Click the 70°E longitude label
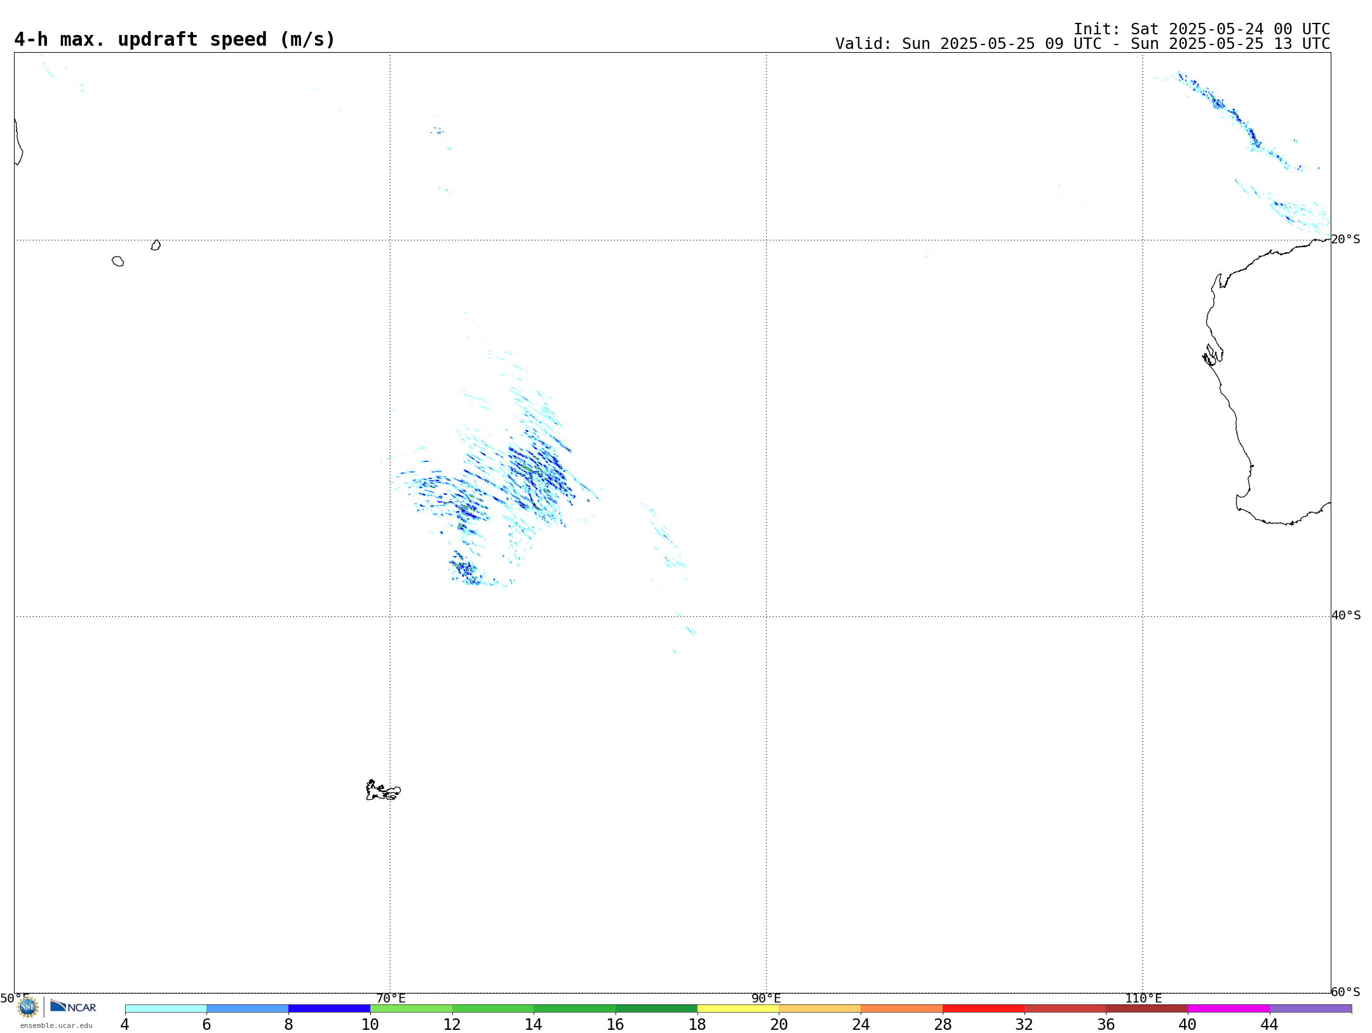The height and width of the screenshot is (1033, 1372). 391,998
